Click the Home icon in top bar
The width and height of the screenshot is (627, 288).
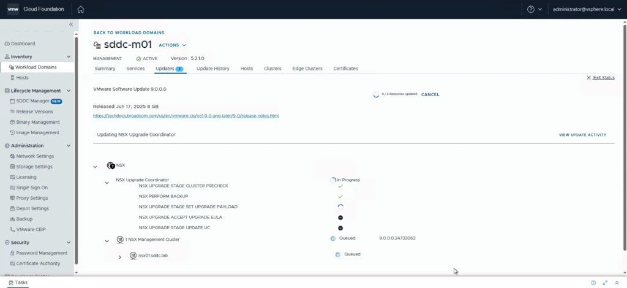pos(81,9)
